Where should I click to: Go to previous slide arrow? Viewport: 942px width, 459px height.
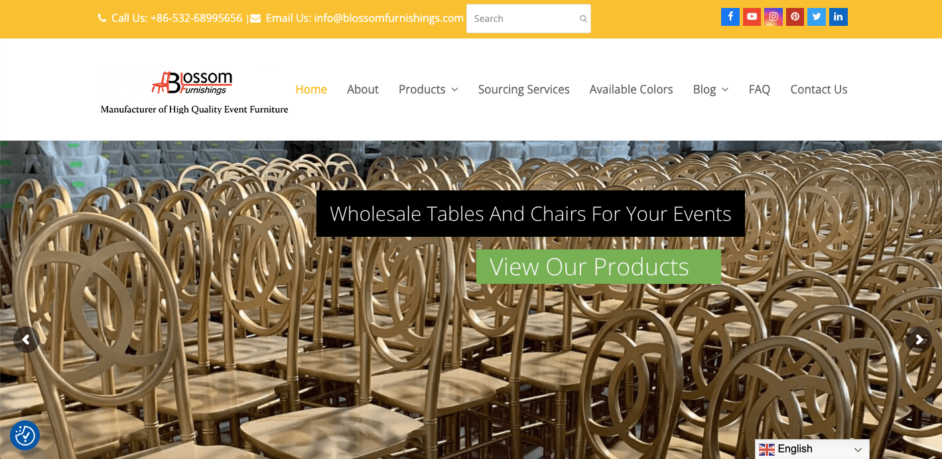point(26,340)
